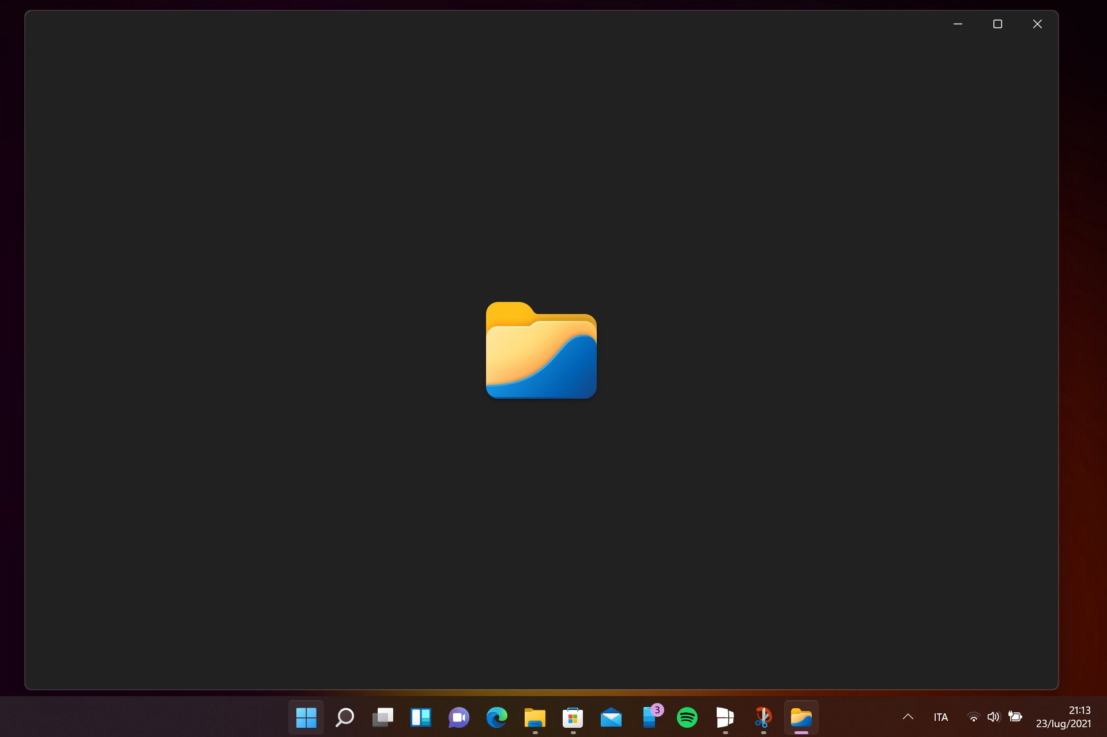Open Wi-Fi network tray icon

coord(973,717)
